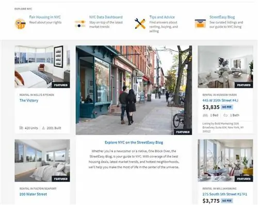
Task: Open the 275 South 5th Street #17F1 listing
Action: [224, 194]
